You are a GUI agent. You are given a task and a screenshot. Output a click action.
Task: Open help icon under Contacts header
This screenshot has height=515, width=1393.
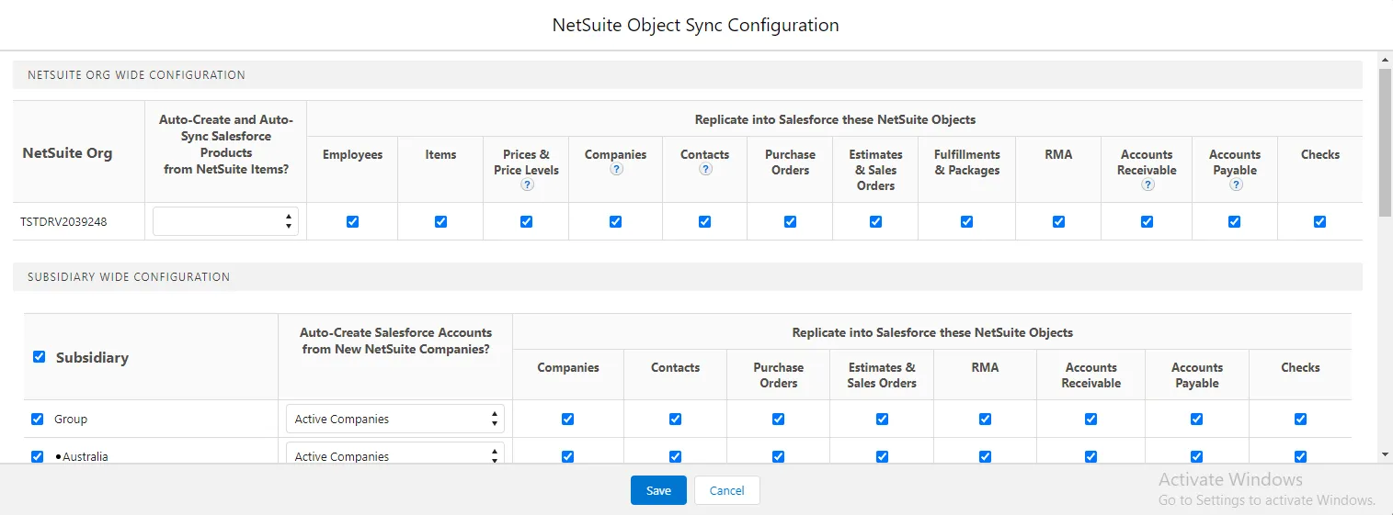pos(705,170)
